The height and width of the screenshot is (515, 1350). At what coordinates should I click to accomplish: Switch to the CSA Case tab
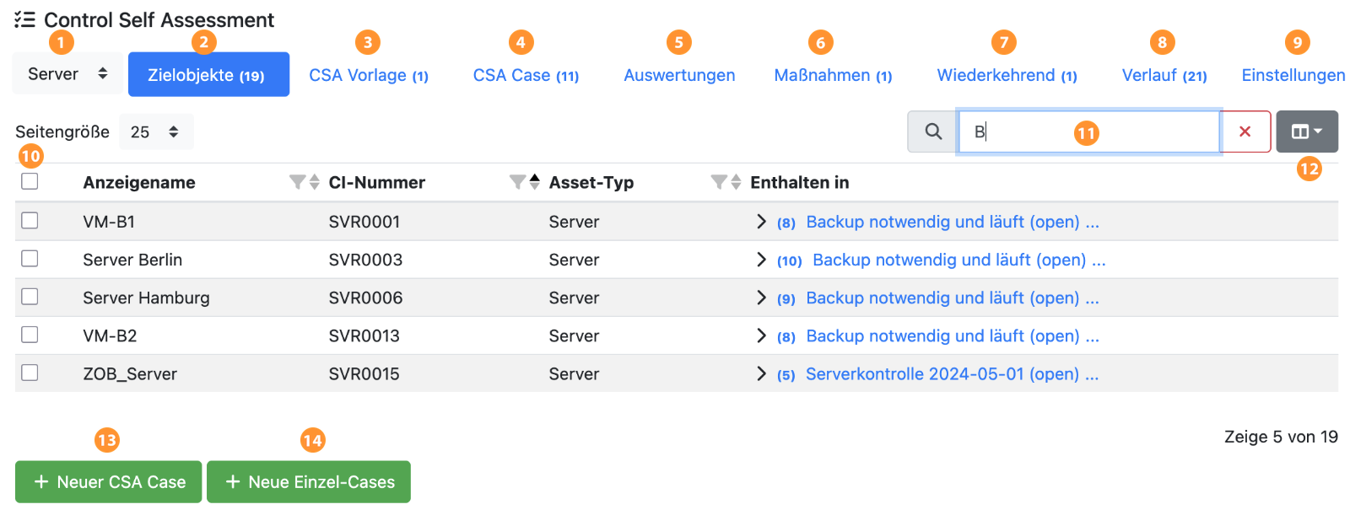tap(526, 75)
